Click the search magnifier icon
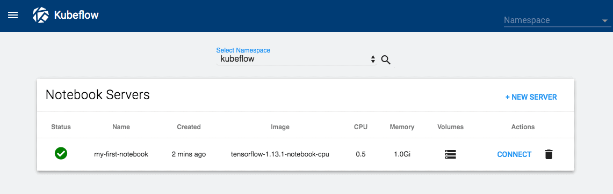Screen dimensions: 613x194 [x=386, y=60]
